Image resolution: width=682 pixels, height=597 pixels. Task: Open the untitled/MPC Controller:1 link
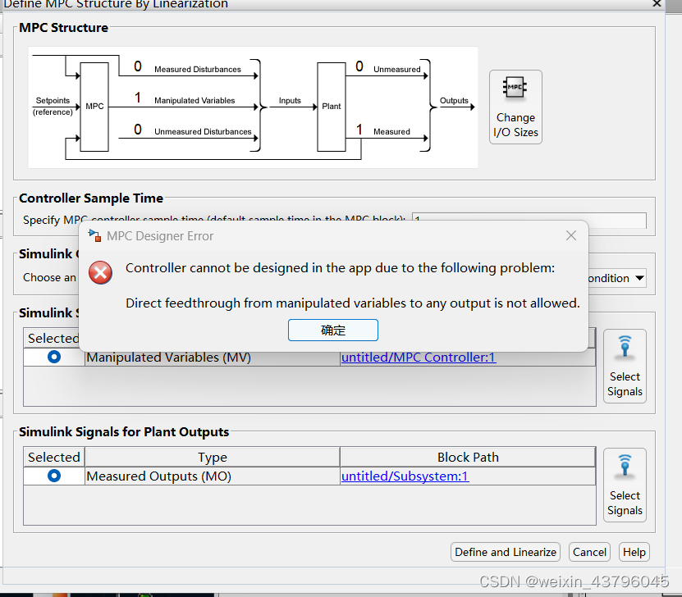coord(419,357)
